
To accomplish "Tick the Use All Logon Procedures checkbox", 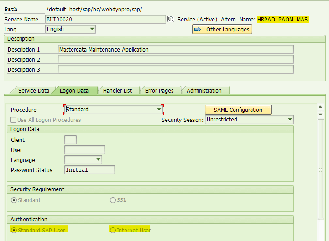I will (13, 120).
